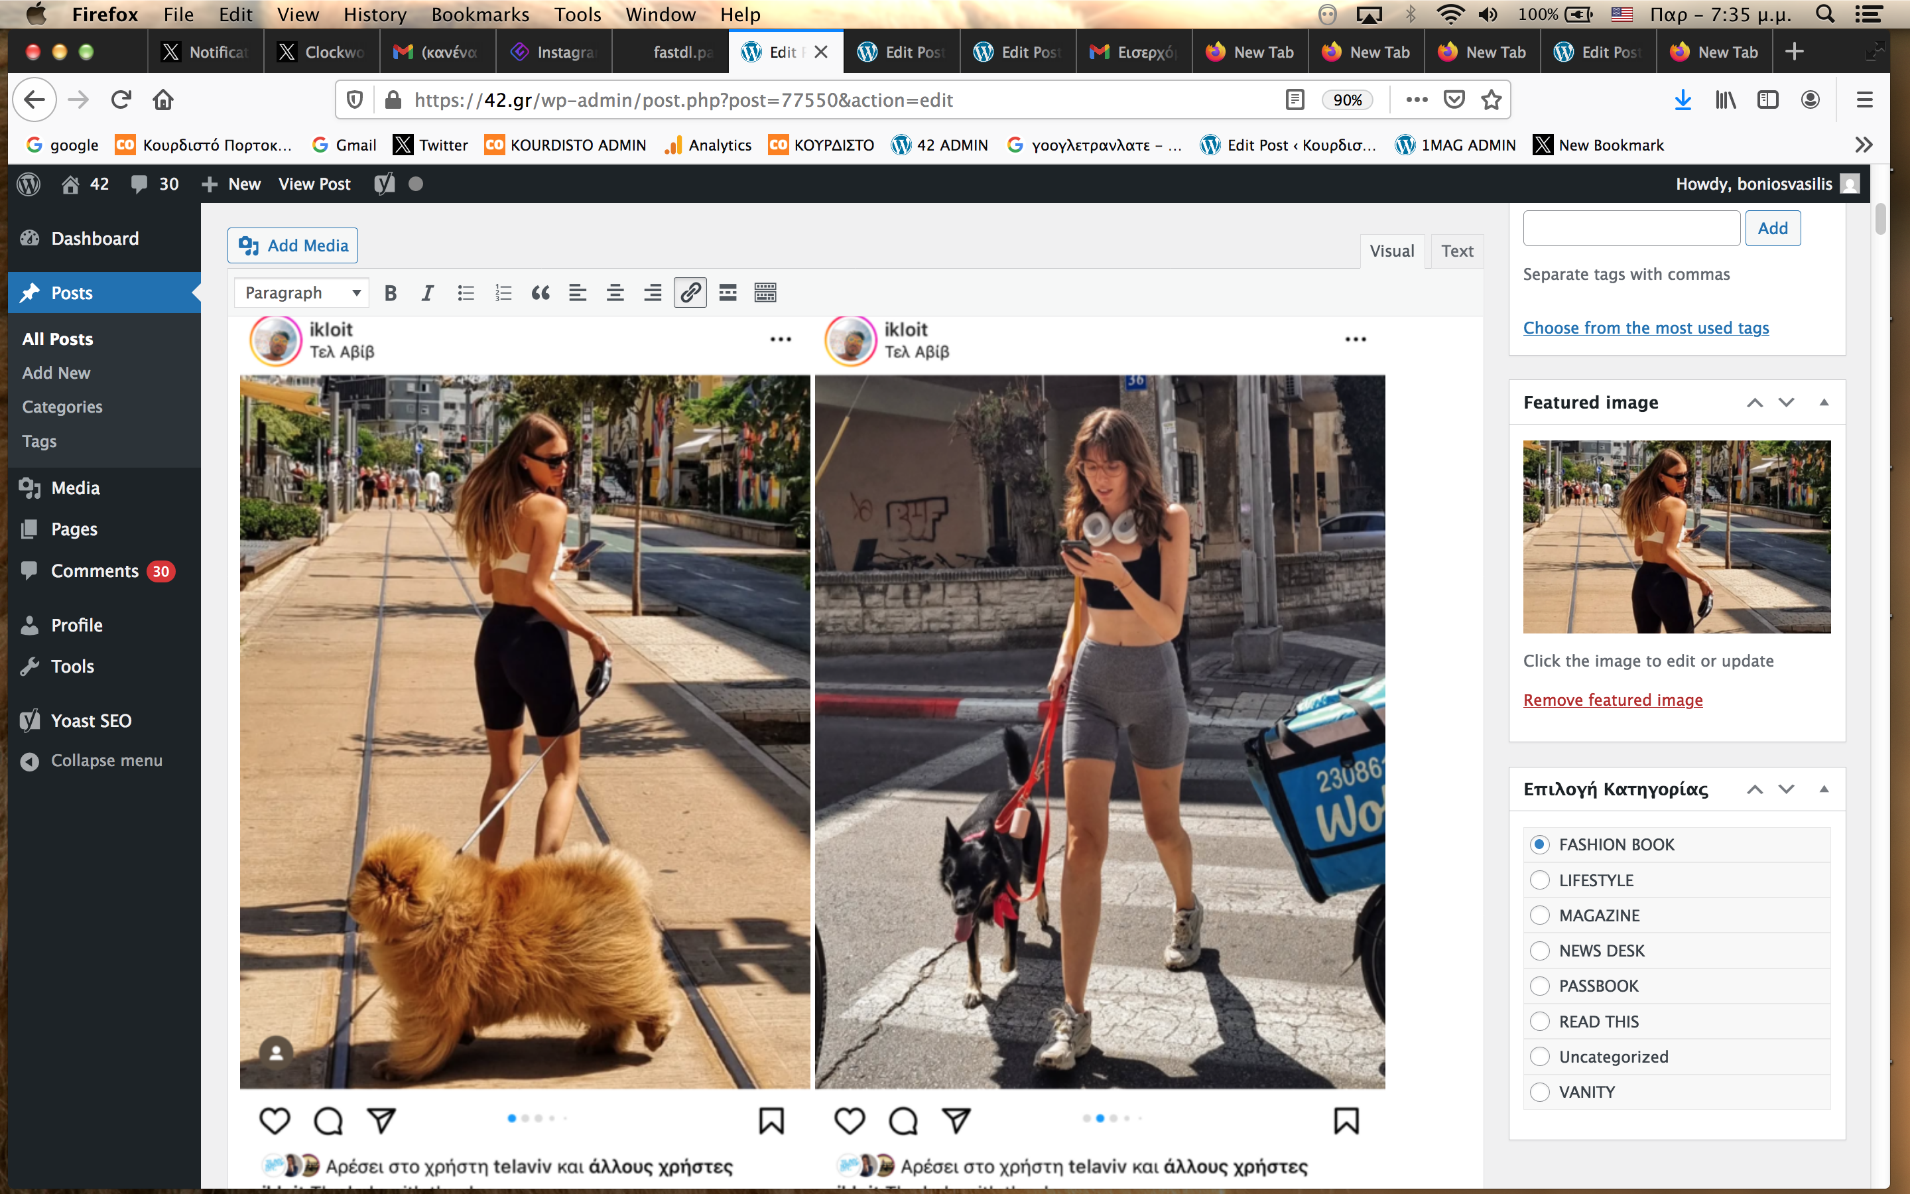1910x1194 pixels.
Task: Insert Read More tag icon
Action: 728,293
